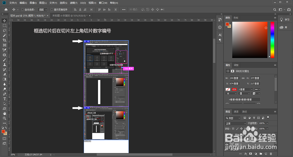293x157 pixels.
Task: Toggle the layer filtering on/off switch
Action: pyautogui.click(x=268, y=118)
